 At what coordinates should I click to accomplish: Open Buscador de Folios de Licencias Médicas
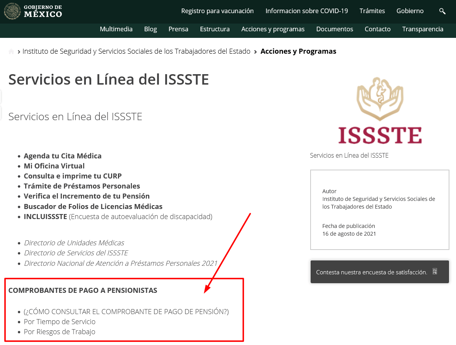point(93,206)
